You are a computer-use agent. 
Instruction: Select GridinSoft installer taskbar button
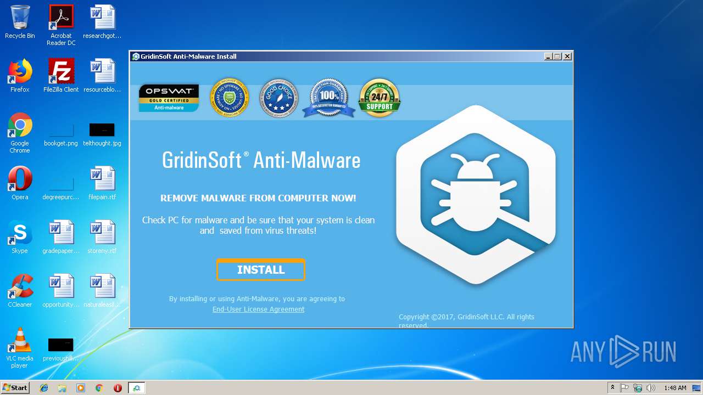pos(136,388)
